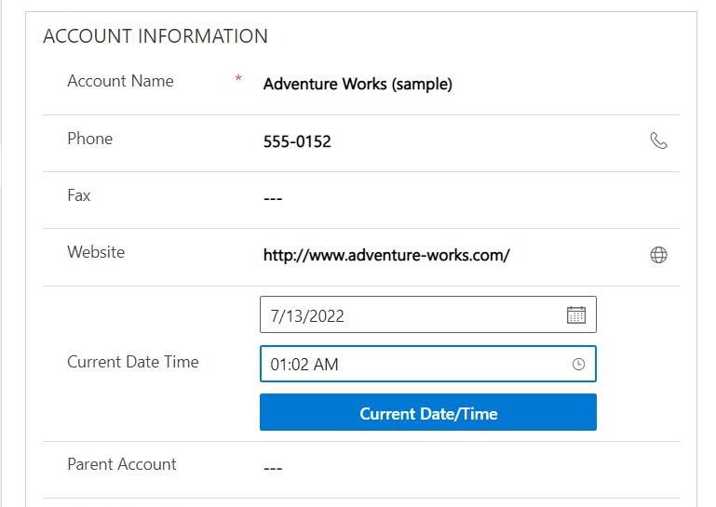Image resolution: width=716 pixels, height=507 pixels.
Task: Open the calendar date picker icon
Action: (x=575, y=314)
